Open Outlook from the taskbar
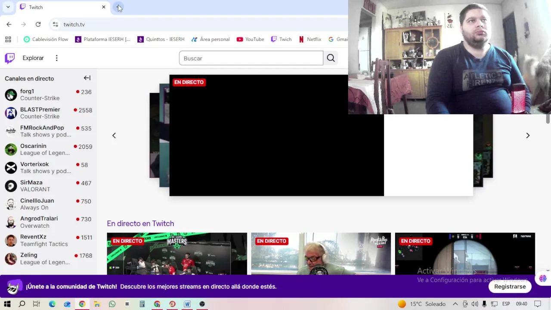 (67, 304)
